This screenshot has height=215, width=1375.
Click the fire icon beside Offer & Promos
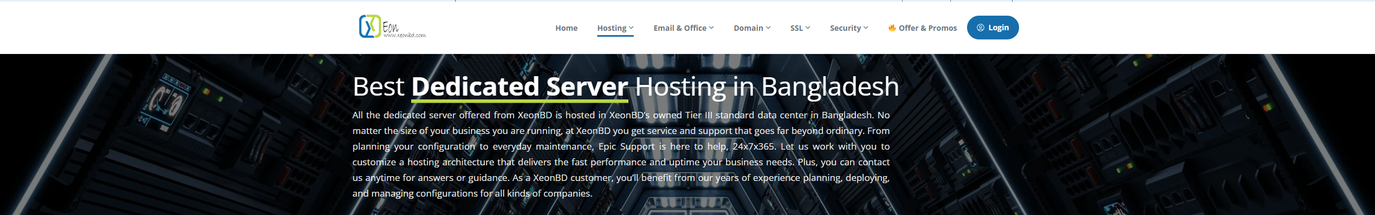click(892, 28)
